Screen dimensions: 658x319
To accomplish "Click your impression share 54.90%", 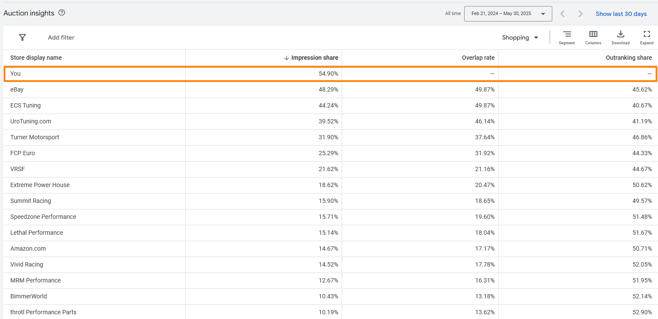I will 328,74.
